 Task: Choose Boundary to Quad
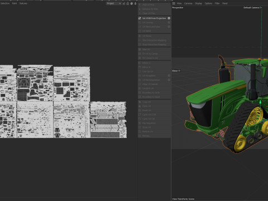[154, 97]
